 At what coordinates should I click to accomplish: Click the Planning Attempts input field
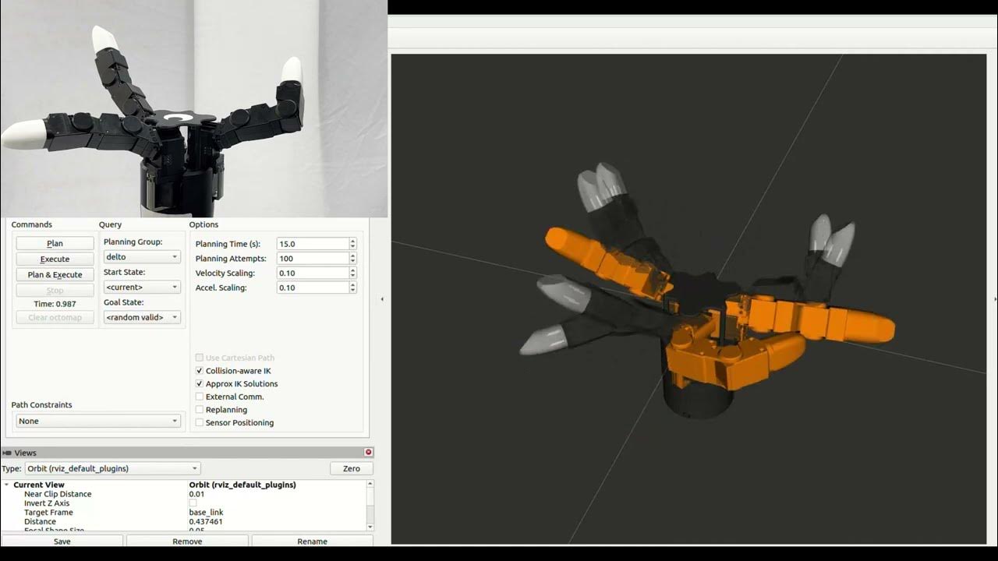(312, 259)
